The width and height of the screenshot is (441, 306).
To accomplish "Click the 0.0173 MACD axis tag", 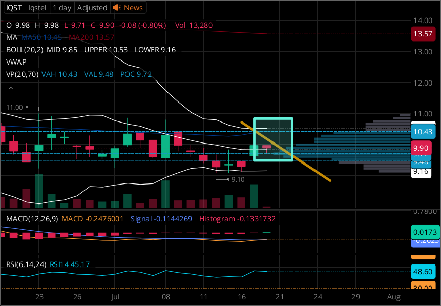I will click(425, 232).
